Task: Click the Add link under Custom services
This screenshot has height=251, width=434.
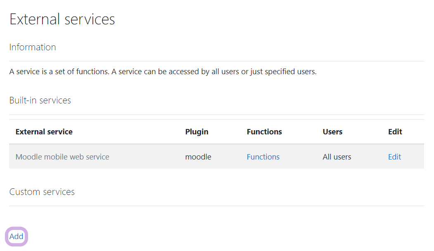Action: [17, 237]
